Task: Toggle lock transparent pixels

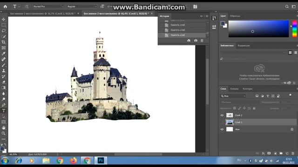Action: (x=235, y=108)
